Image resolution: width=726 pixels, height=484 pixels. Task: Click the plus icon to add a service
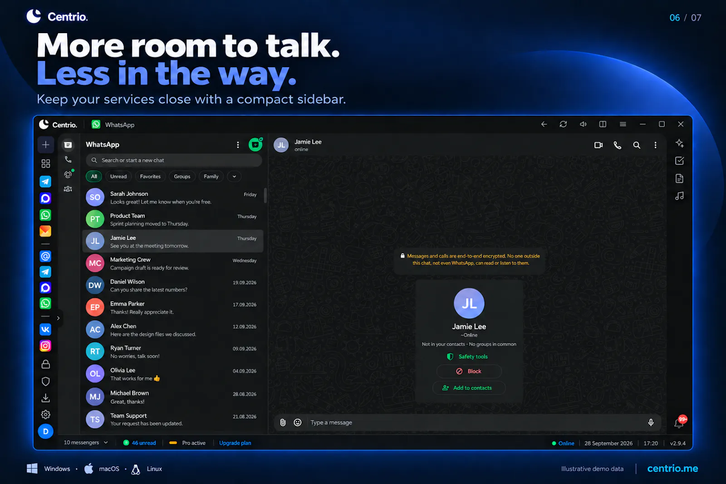[x=45, y=145]
